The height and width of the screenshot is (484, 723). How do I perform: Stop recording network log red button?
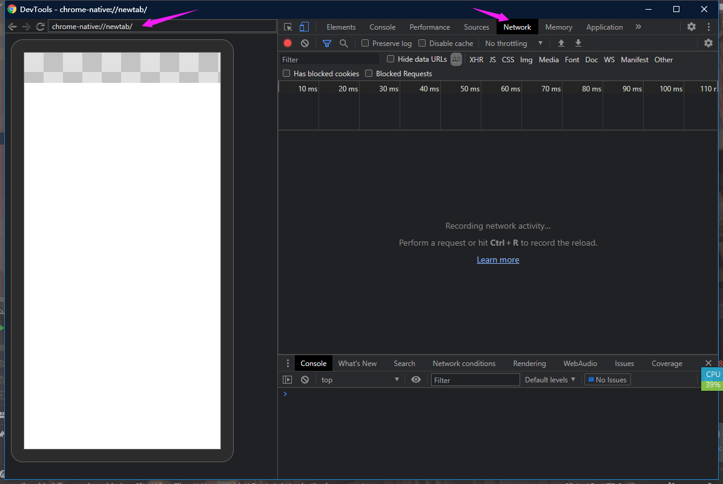point(288,44)
